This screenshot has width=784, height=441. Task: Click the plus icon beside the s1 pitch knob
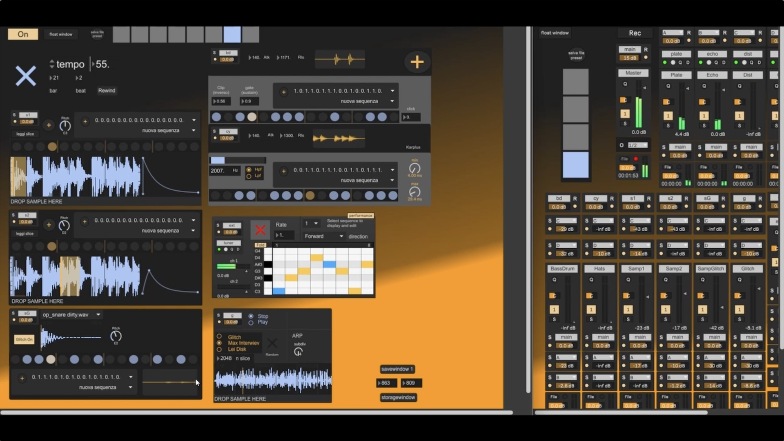pos(49,125)
